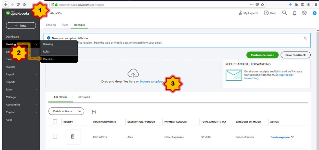Switch to the Banking top tab
This screenshot has width=319, height=150.
(51, 25)
